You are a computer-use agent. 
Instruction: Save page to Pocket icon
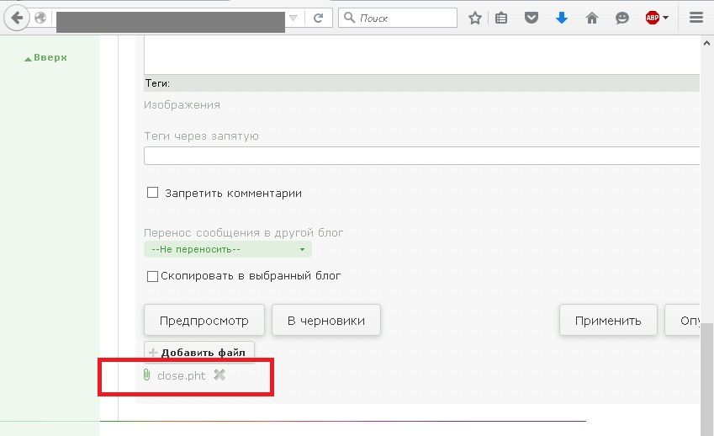531,19
